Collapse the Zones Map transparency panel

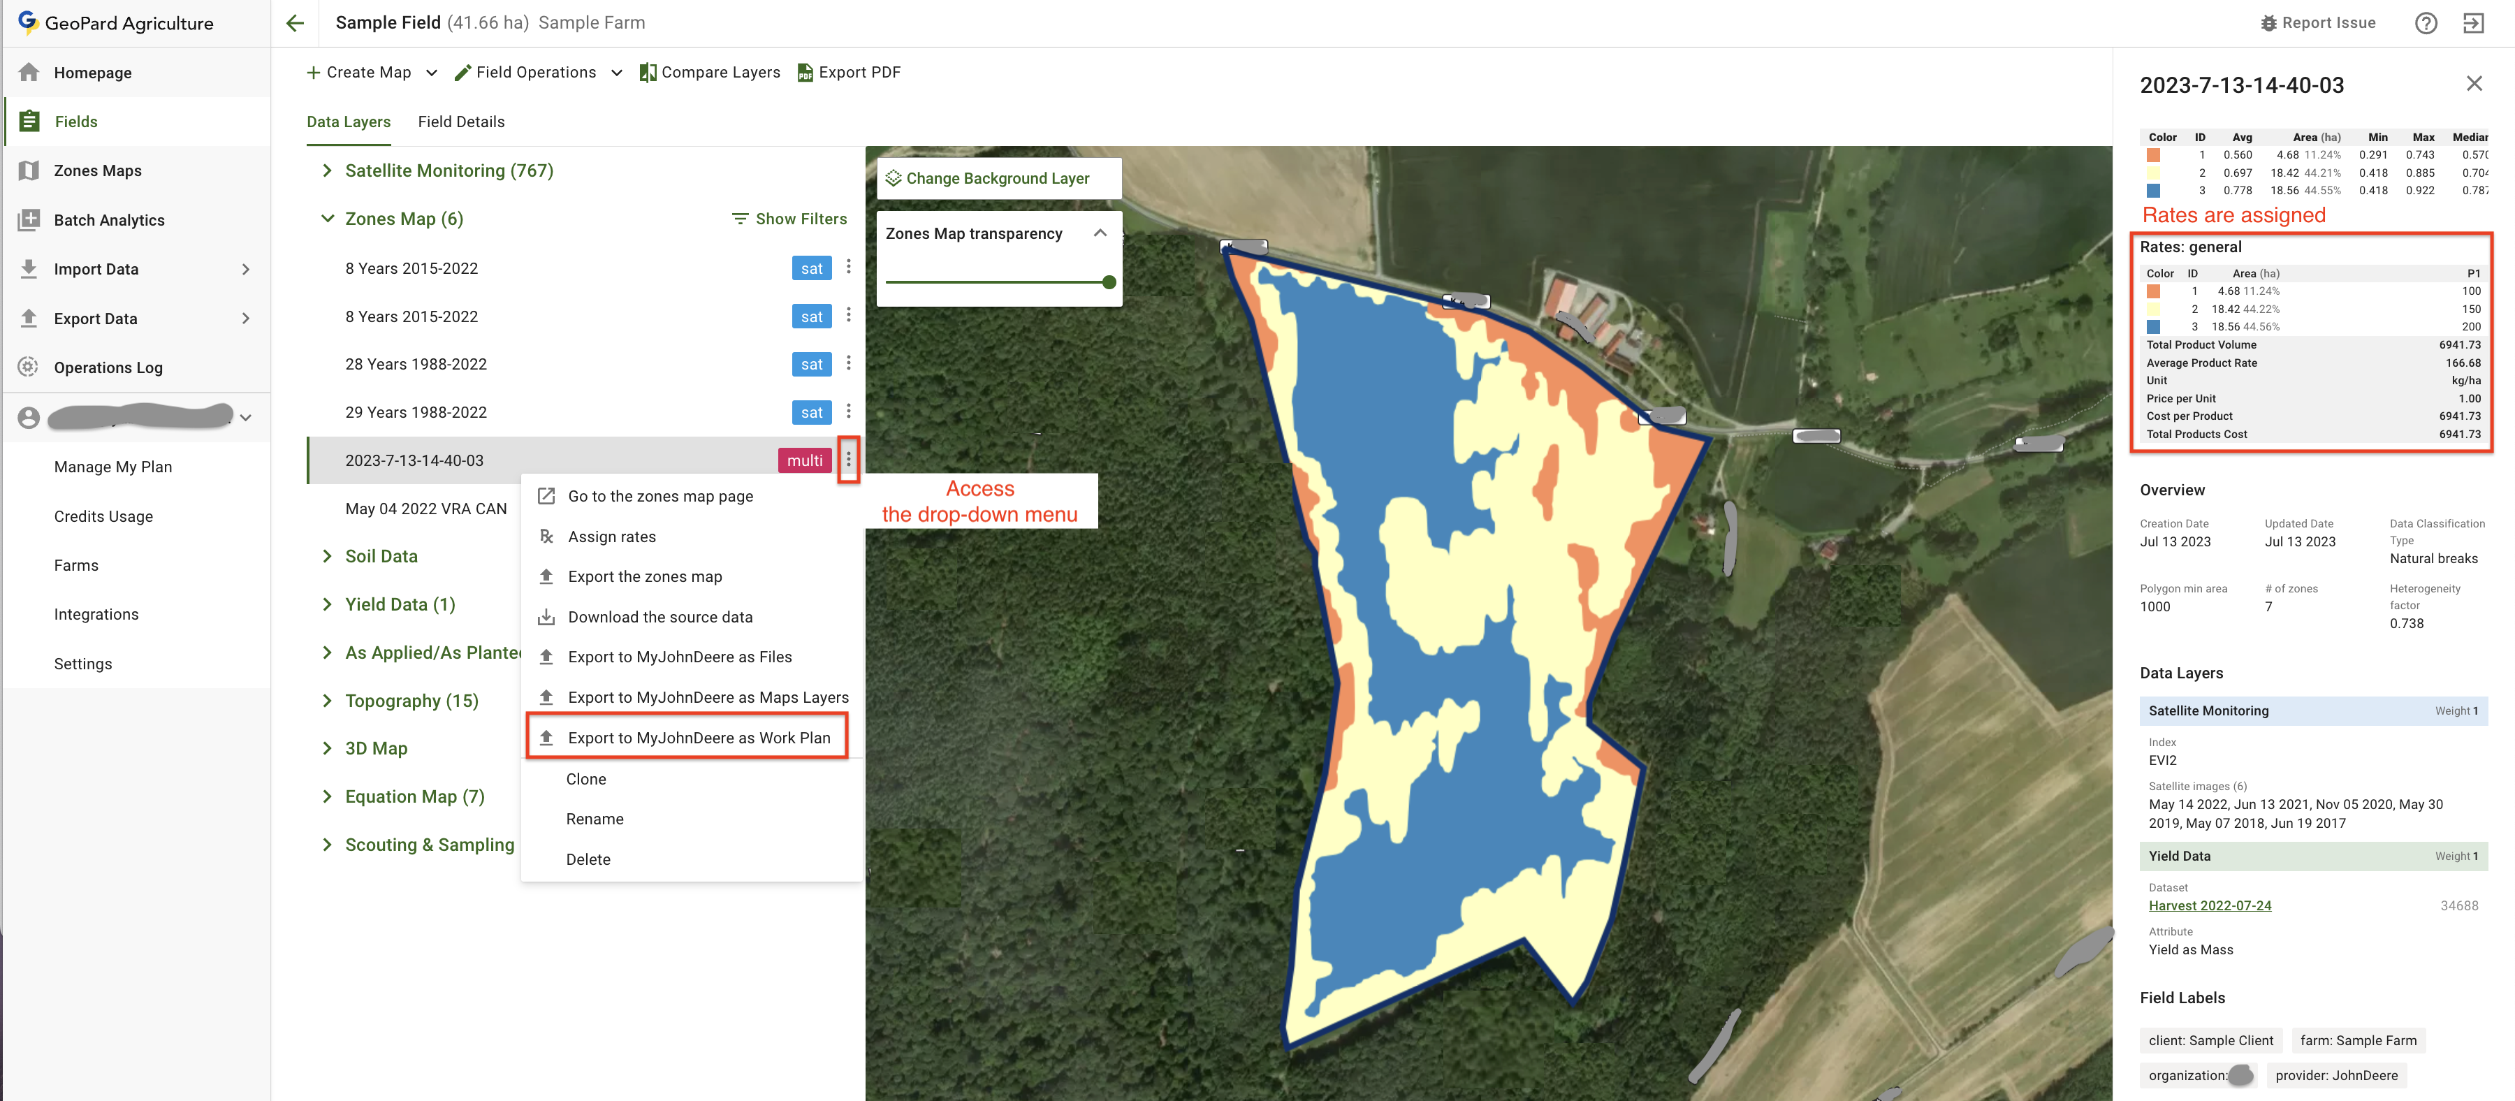(x=1100, y=233)
